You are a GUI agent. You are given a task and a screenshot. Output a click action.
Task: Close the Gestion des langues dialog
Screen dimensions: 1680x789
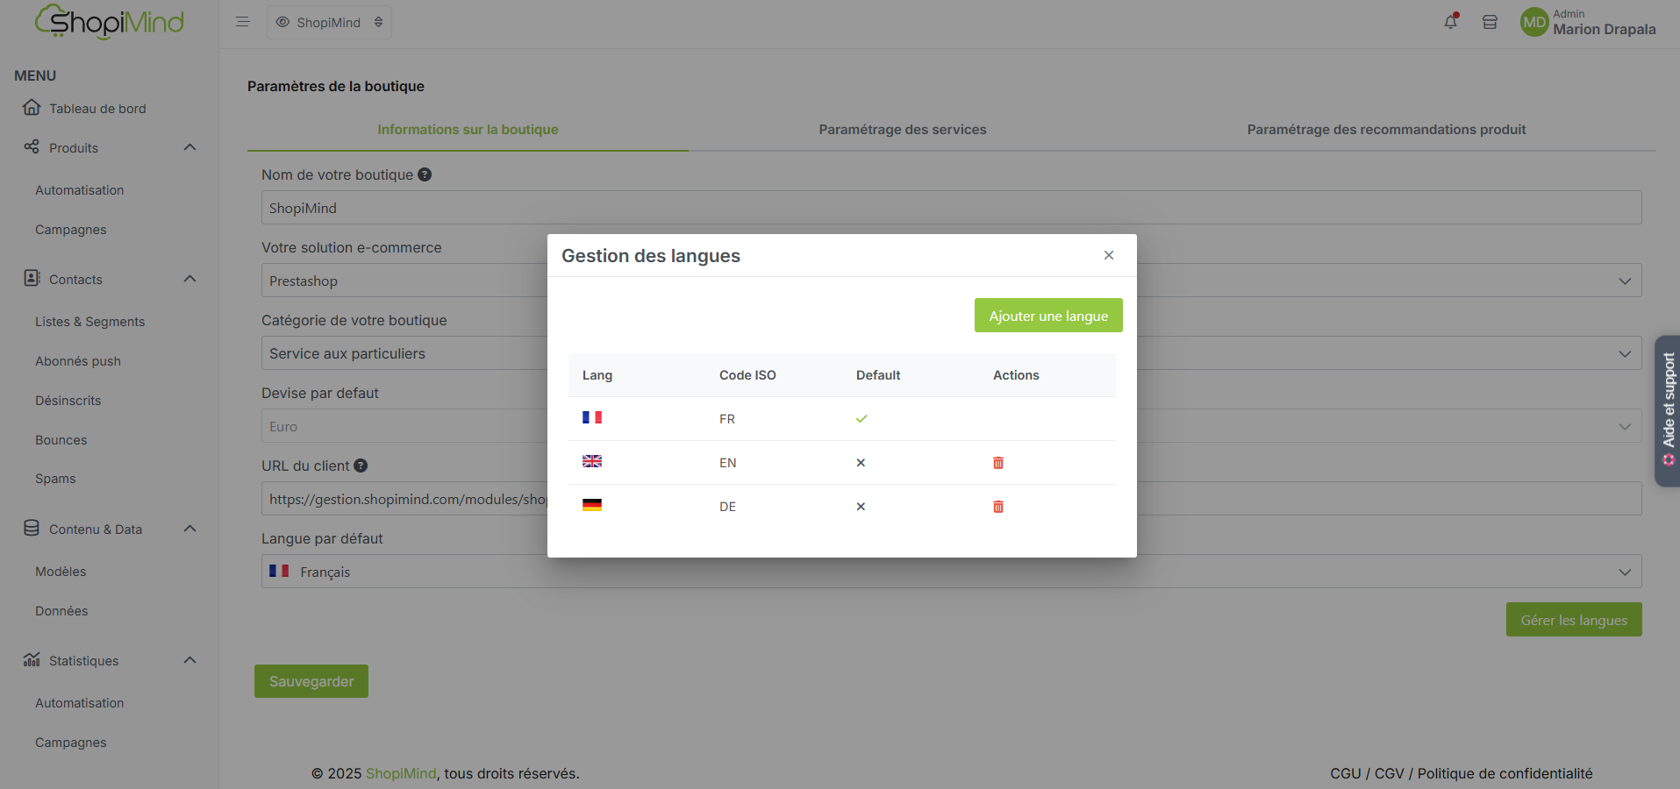coord(1109,255)
